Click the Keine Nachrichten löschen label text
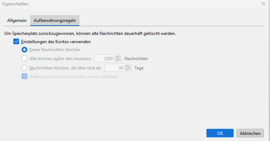The height and width of the screenshot is (141, 270). pos(55,50)
